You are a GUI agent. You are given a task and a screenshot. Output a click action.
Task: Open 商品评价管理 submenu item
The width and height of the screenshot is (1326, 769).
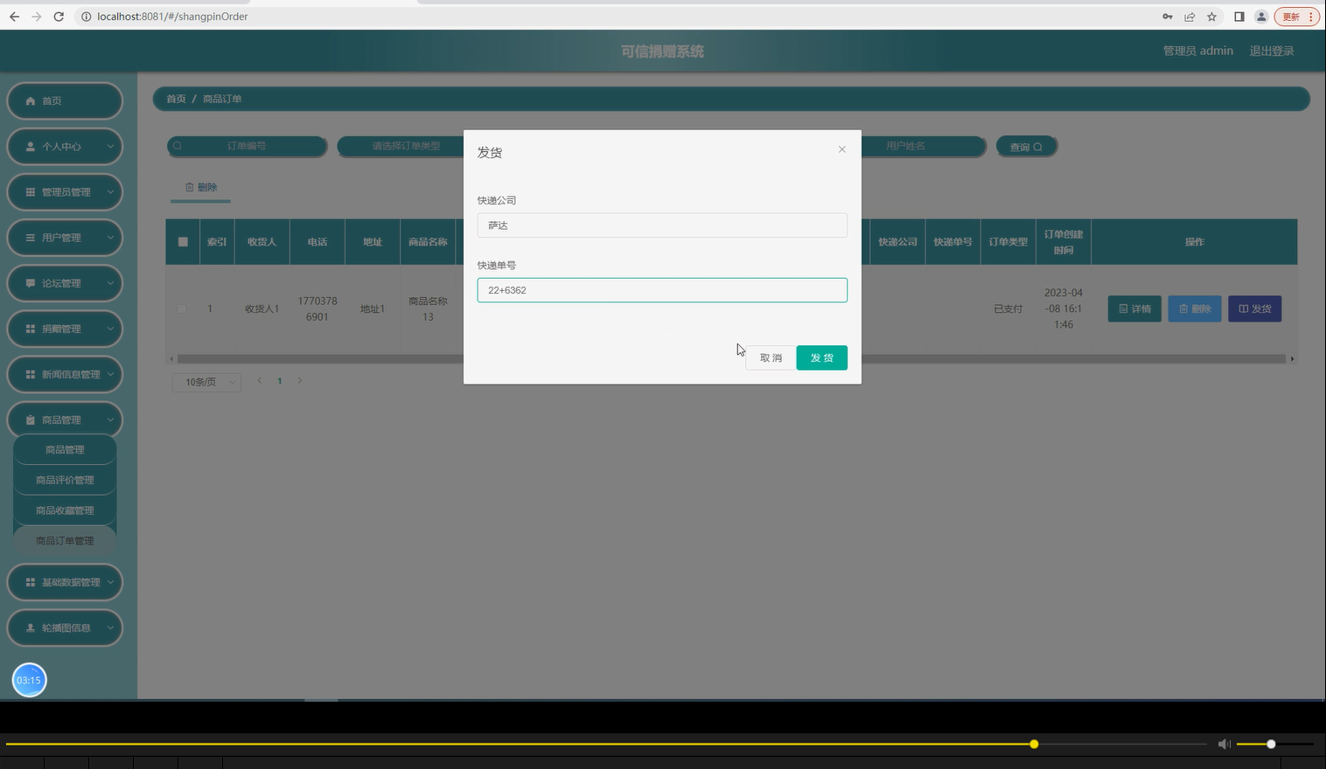tap(65, 480)
